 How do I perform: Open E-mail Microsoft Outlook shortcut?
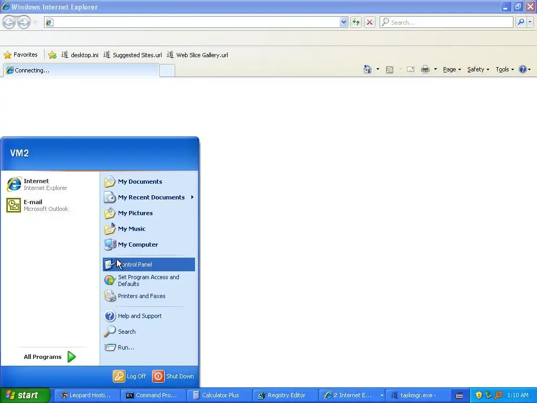click(x=50, y=205)
